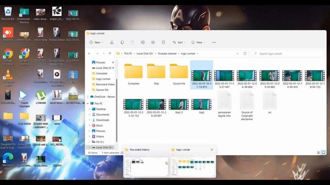Select the VLC media player desktop icon
Screen dimensions: 330x185
click(x=8, y=78)
